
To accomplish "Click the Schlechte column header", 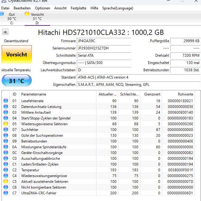I will click(129, 94).
